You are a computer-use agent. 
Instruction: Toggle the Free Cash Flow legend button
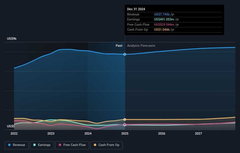[72, 145]
